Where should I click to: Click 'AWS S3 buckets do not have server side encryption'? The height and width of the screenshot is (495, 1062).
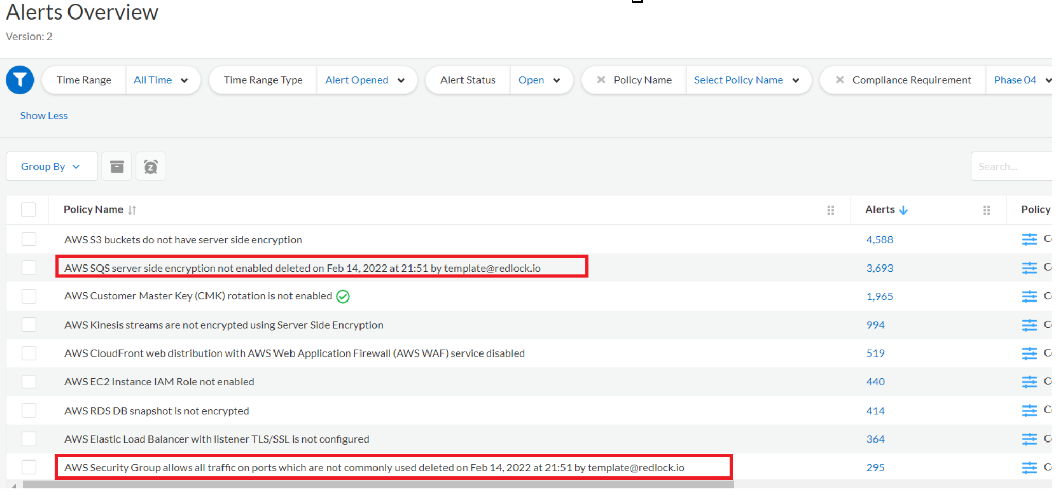click(183, 240)
